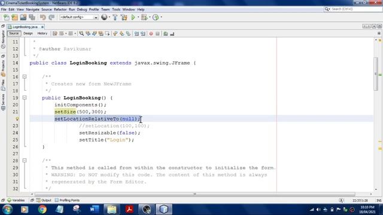Screen dimensions: 383x215
Task: Collapse the constructor fold at line 19
Action: 25,97
